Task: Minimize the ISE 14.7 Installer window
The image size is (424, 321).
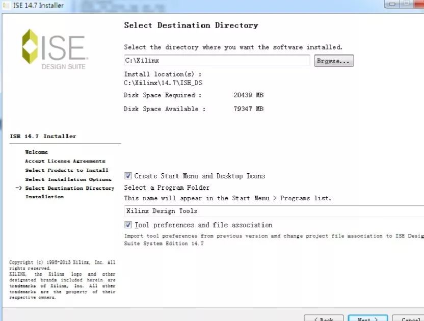Action: [x=392, y=4]
